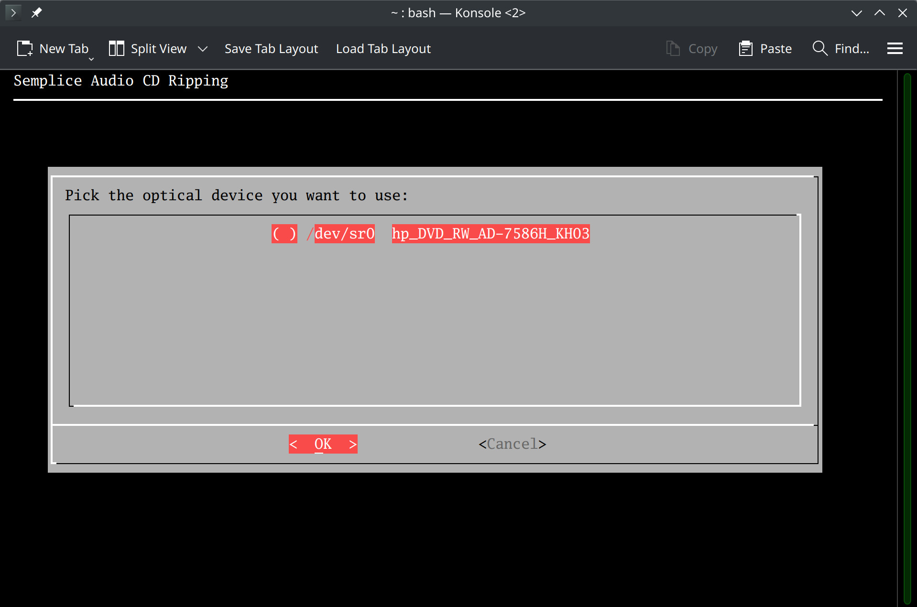This screenshot has width=917, height=607.
Task: Select the /dev/sr0 radio button
Action: [x=284, y=234]
